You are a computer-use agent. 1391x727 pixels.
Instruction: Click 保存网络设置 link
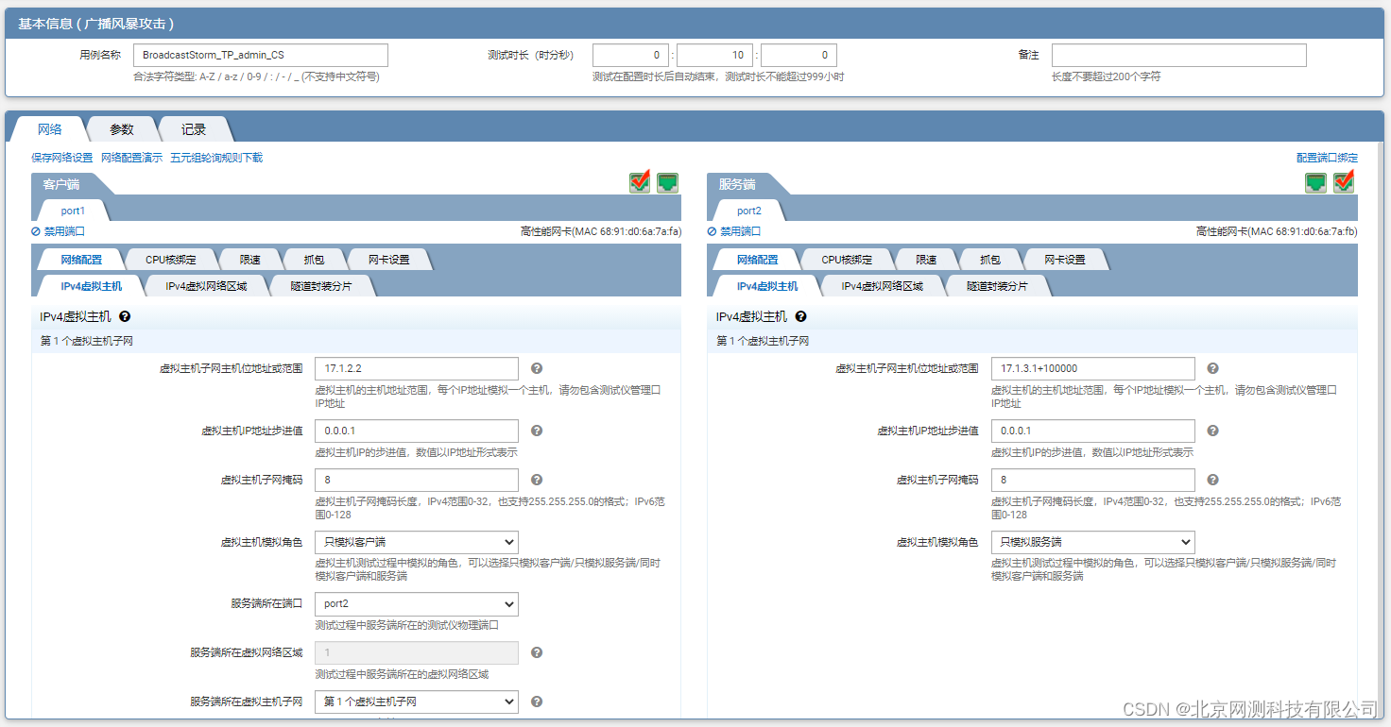62,158
